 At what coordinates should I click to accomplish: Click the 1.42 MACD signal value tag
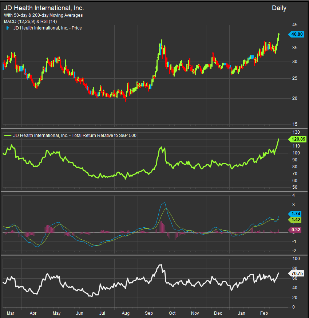click(295, 220)
